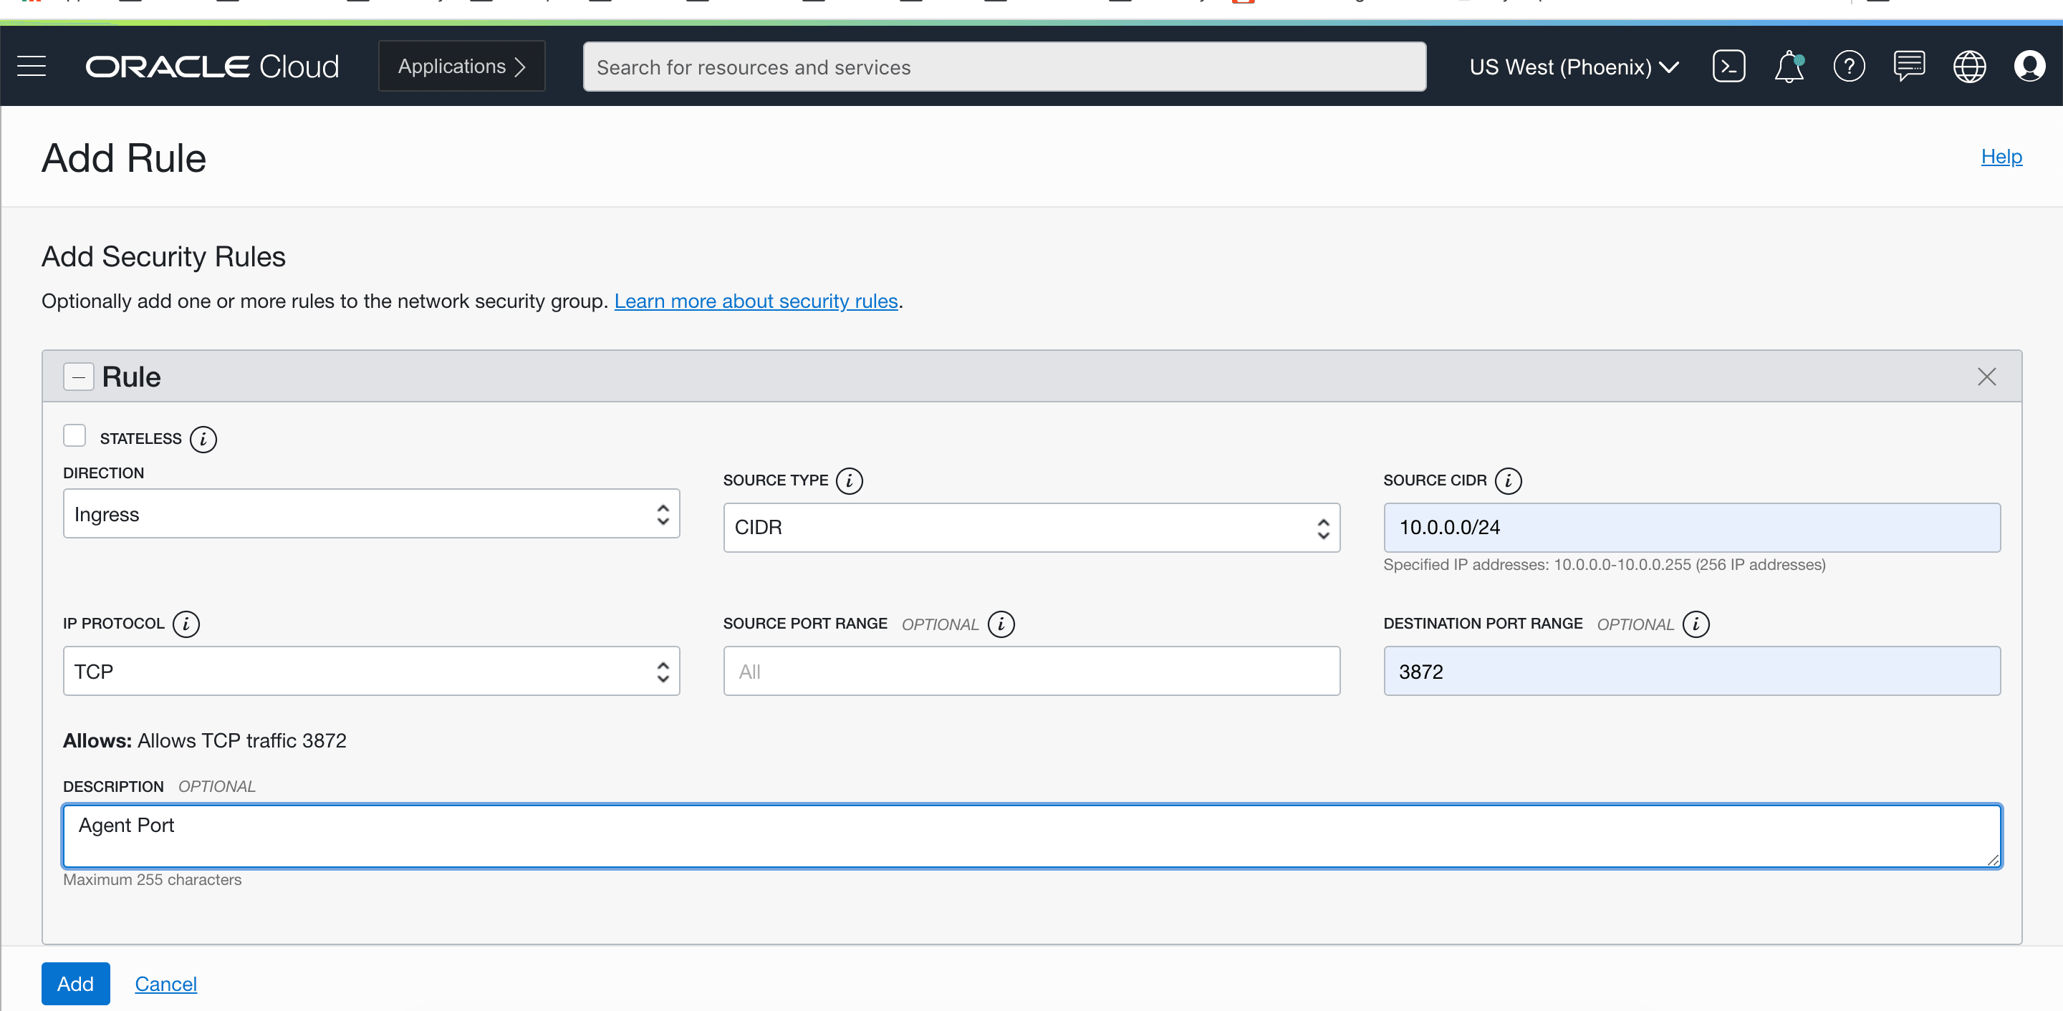2063x1011 pixels.
Task: Click the Add button
Action: coord(75,983)
